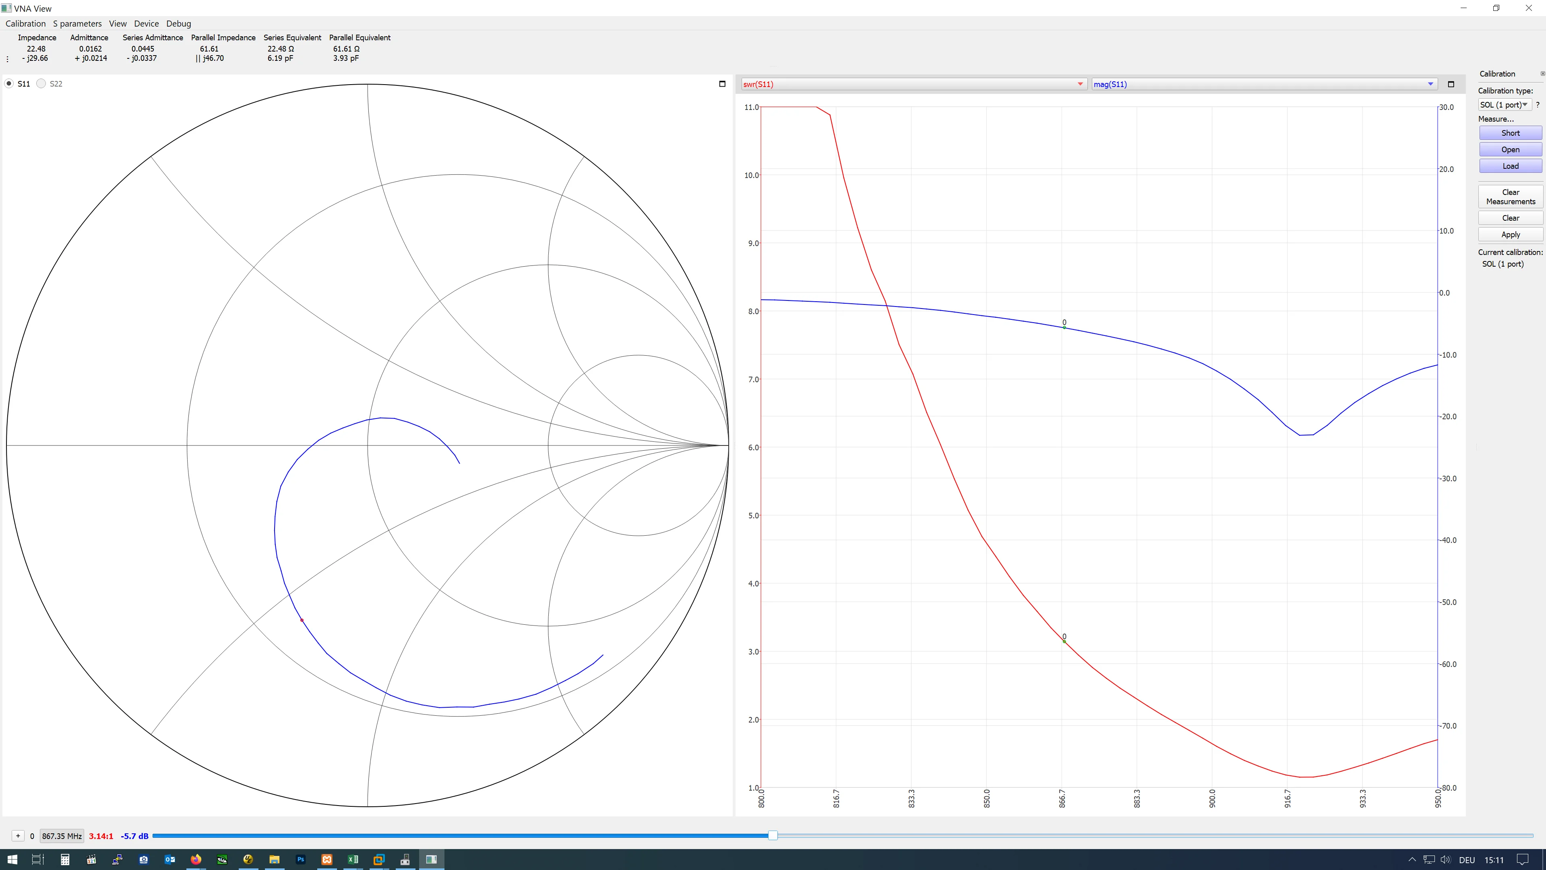Click the marker frequency slider handle
Viewport: 1546px width, 870px height.
pos(773,835)
